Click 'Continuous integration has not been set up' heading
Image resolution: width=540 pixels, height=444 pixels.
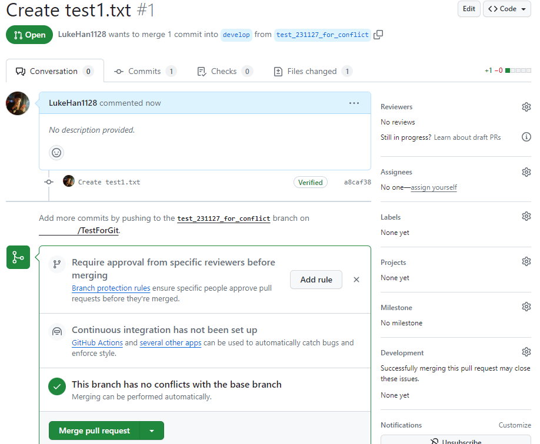[x=164, y=330]
